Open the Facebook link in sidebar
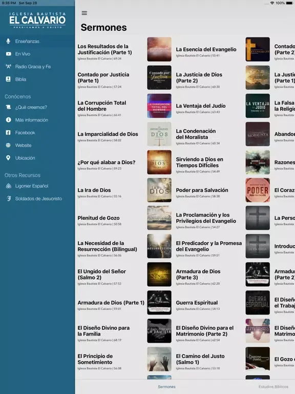295x394 pixels. tap(37, 132)
